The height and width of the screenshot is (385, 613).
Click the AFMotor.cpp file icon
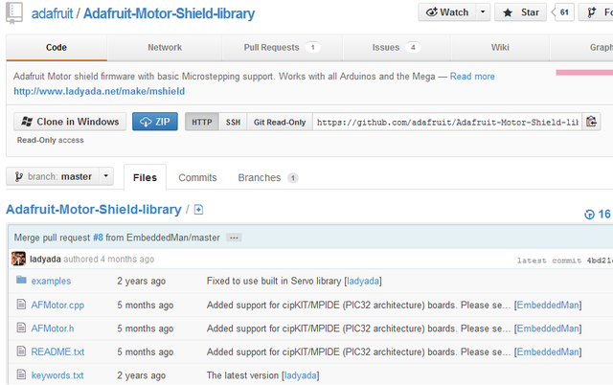point(21,305)
